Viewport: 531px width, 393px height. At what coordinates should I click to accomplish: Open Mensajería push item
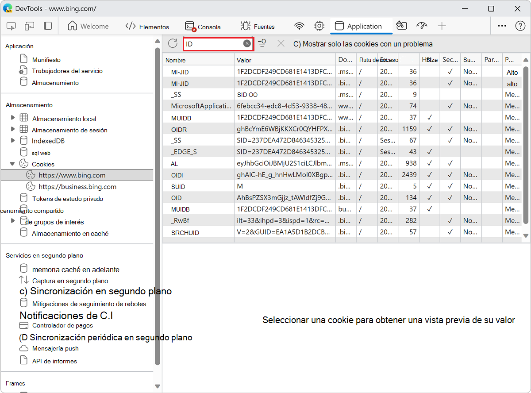pyautogui.click(x=55, y=348)
